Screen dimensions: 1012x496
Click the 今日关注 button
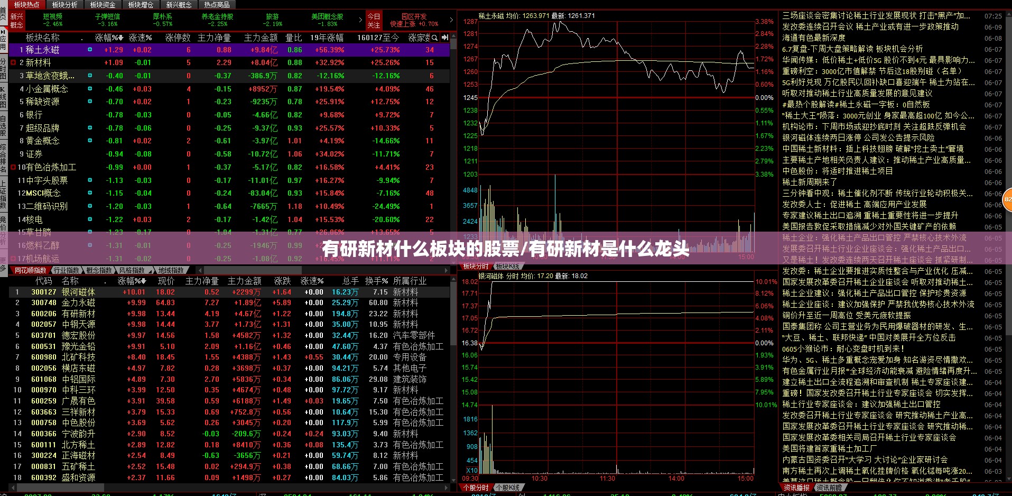[374, 21]
